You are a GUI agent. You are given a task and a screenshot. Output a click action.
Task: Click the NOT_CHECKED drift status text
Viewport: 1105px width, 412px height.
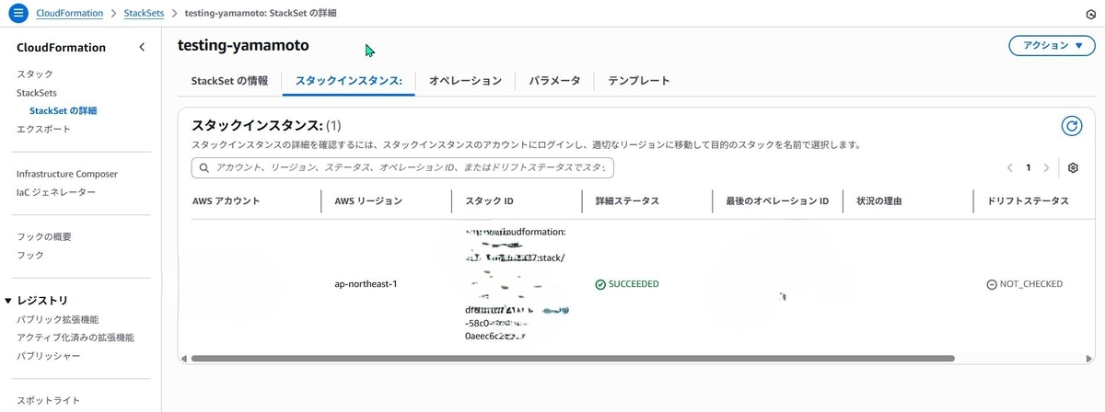pos(1031,284)
